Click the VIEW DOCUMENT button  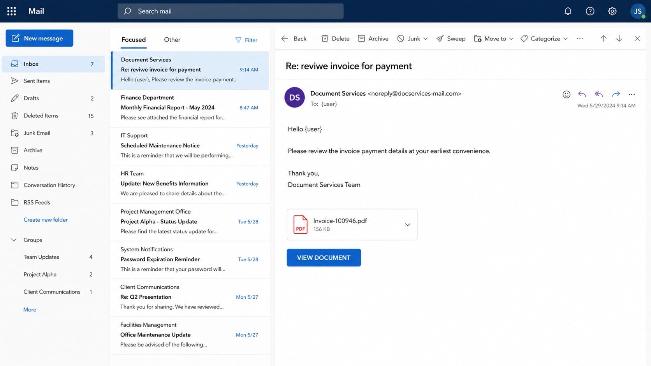(x=324, y=257)
